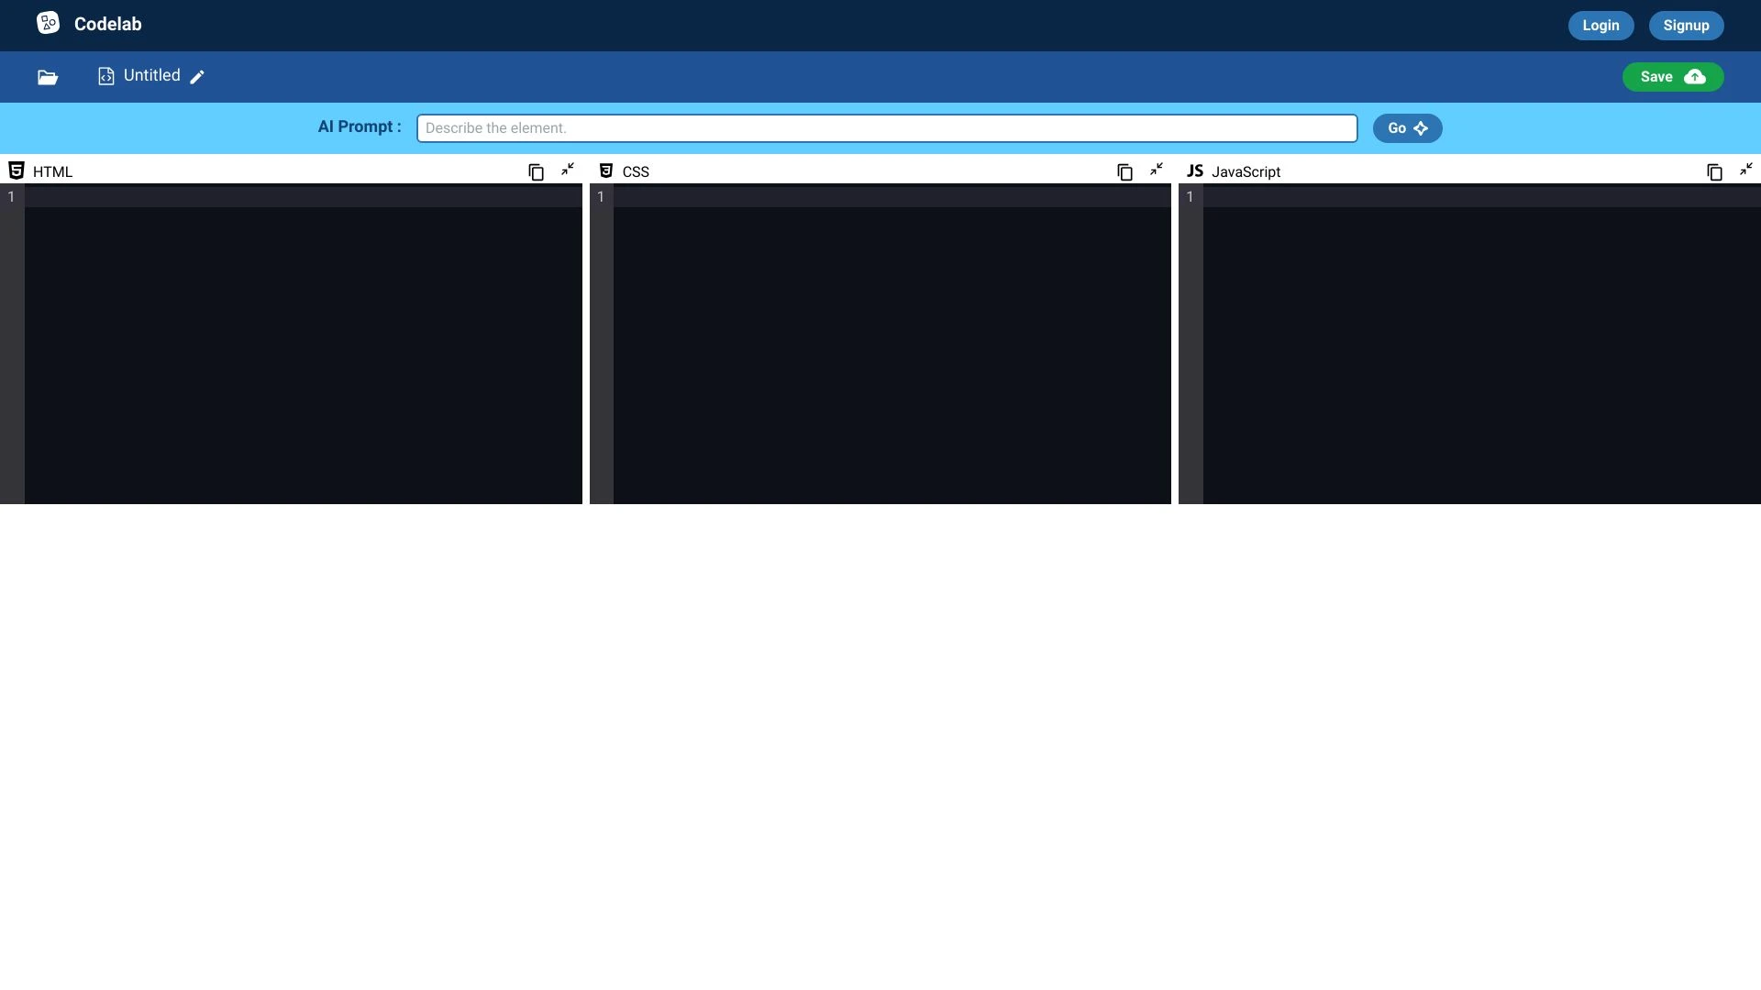Screen dimensions: 1761x990
Task: Click the AI Go sparkle icon
Action: 1421,126
